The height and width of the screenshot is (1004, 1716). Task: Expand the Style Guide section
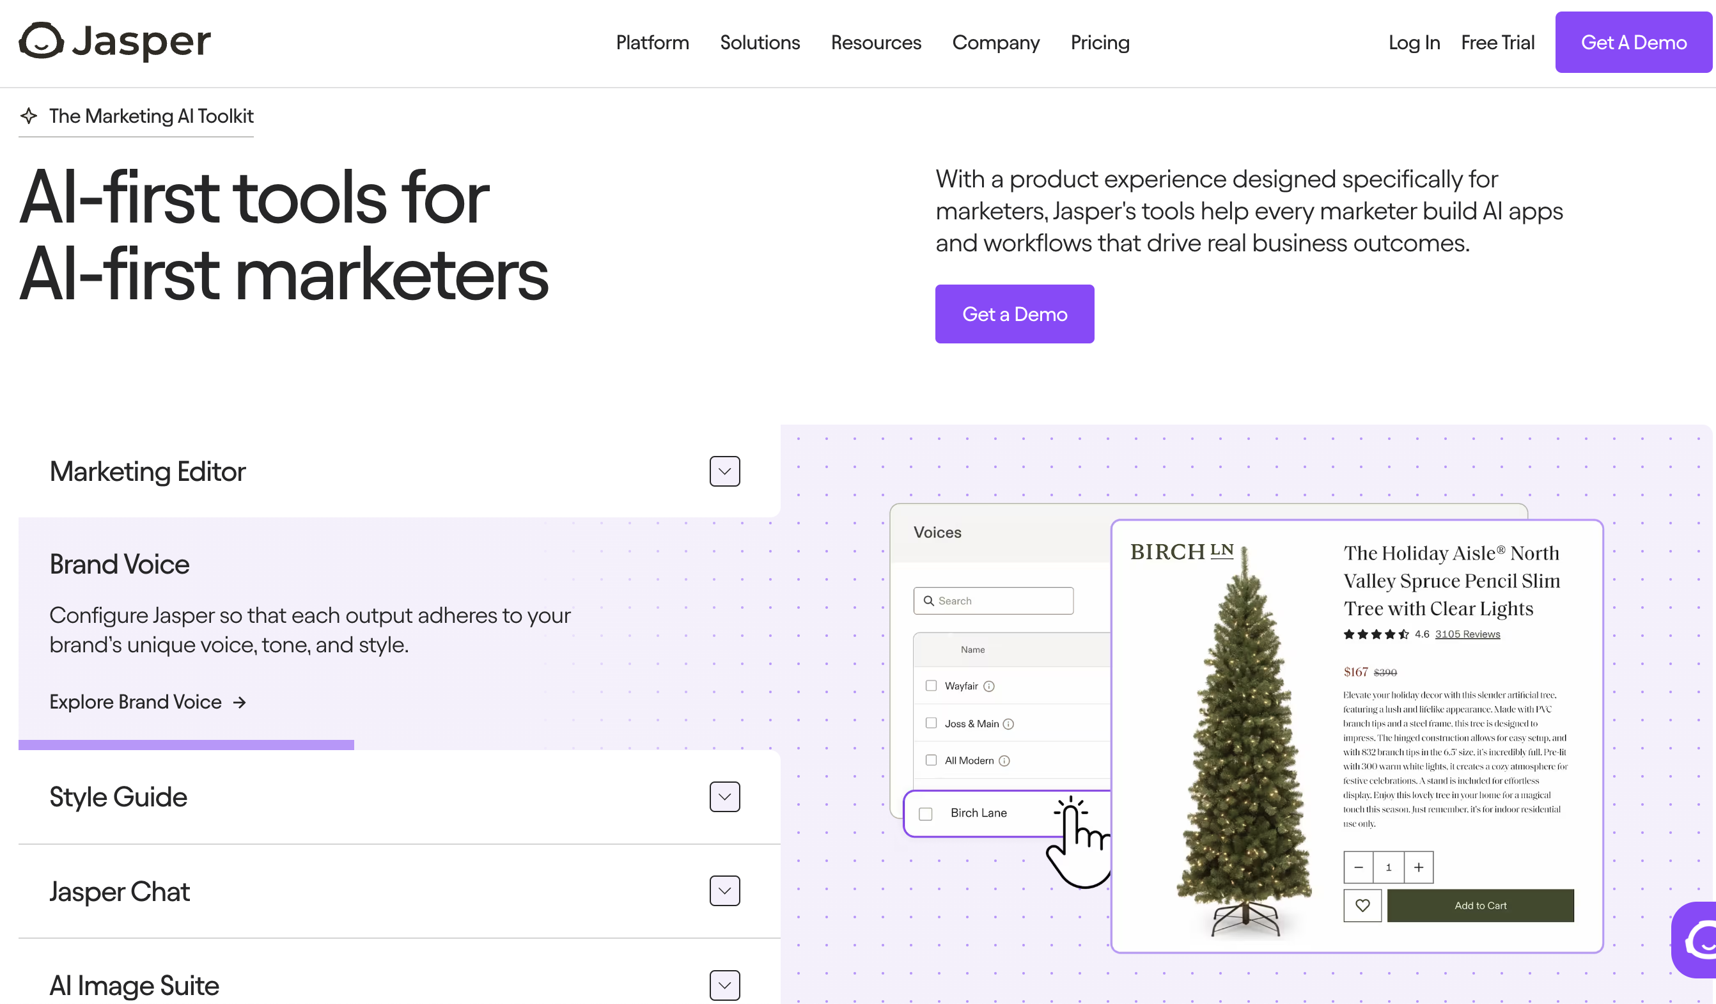724,796
